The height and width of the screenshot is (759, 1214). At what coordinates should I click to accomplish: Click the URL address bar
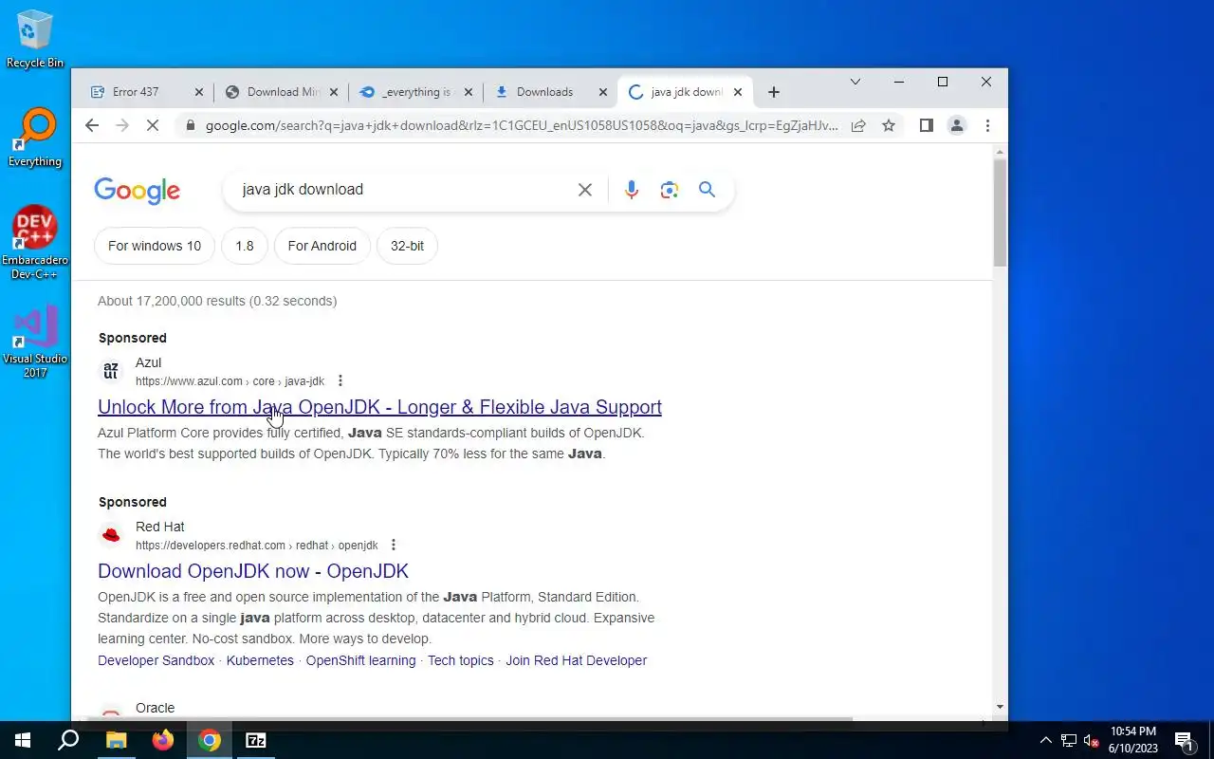pos(522,125)
